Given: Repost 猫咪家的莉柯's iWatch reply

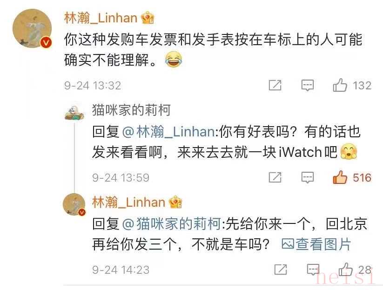Looking at the screenshot, I should pyautogui.click(x=275, y=177).
